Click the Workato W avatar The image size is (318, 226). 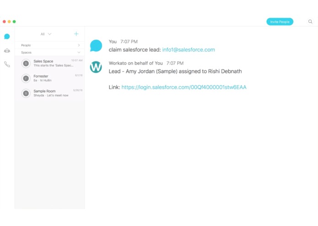96,67
